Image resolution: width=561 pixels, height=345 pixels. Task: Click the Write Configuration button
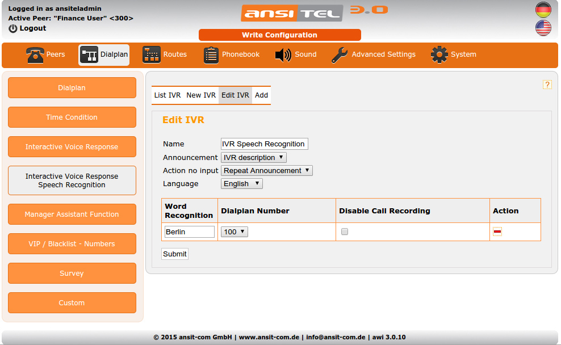point(279,35)
